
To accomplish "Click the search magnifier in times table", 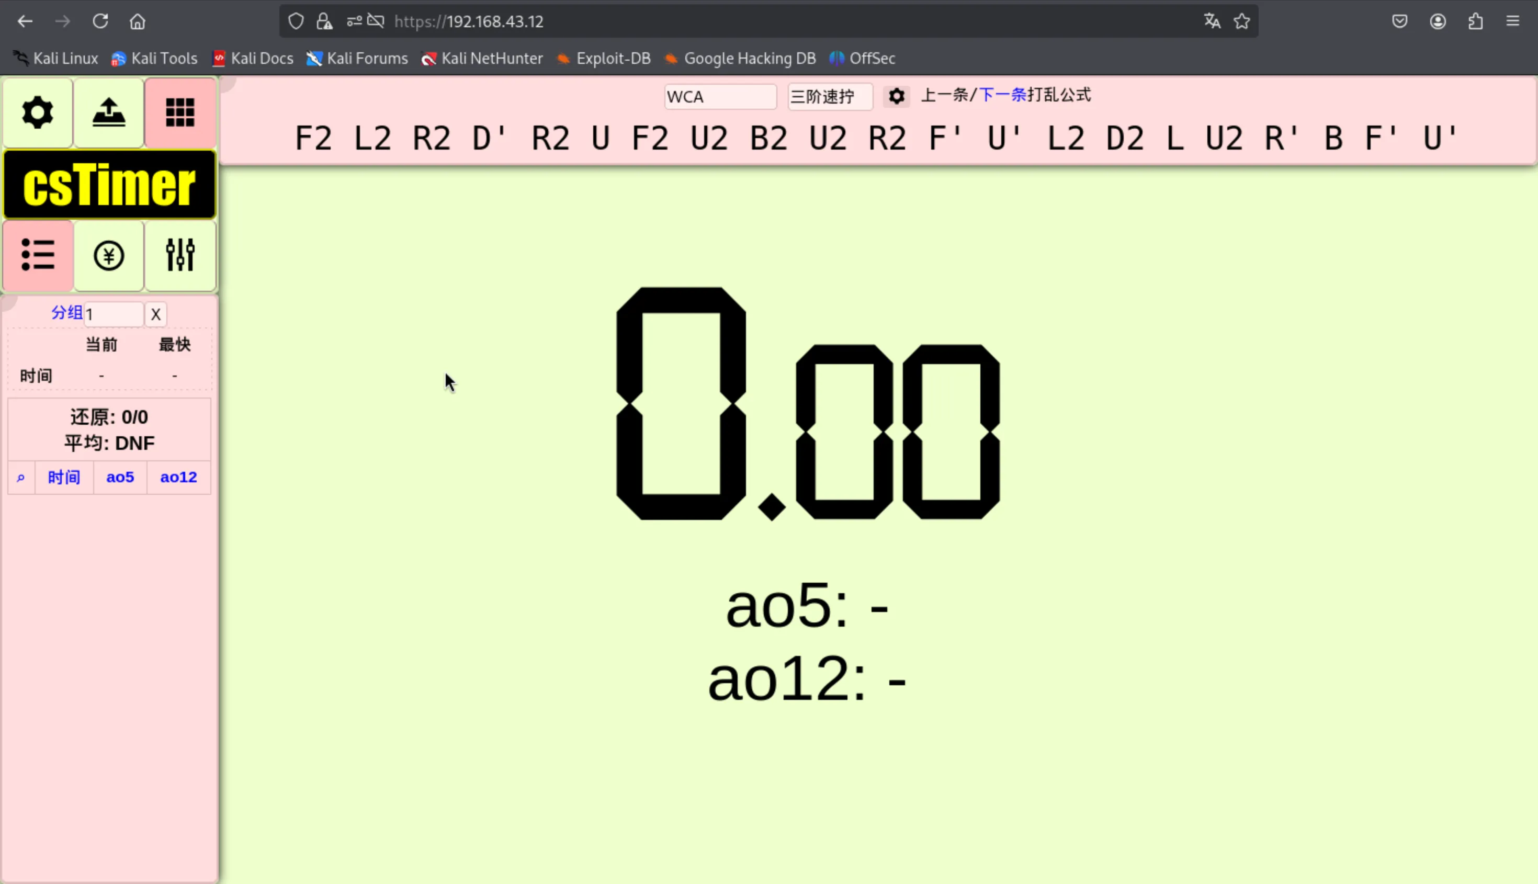I will click(x=20, y=478).
